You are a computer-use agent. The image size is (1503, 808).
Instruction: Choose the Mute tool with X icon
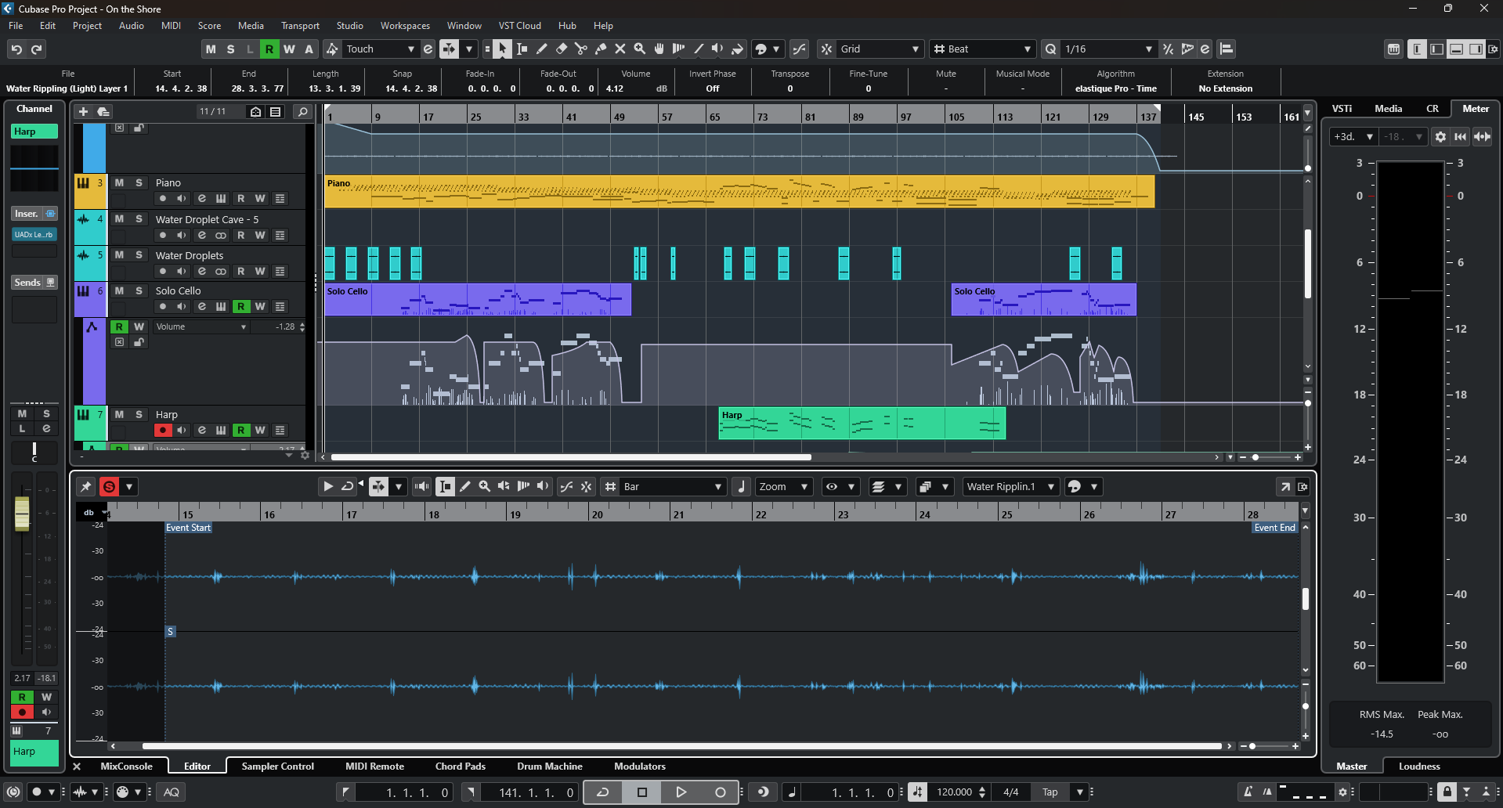point(620,49)
